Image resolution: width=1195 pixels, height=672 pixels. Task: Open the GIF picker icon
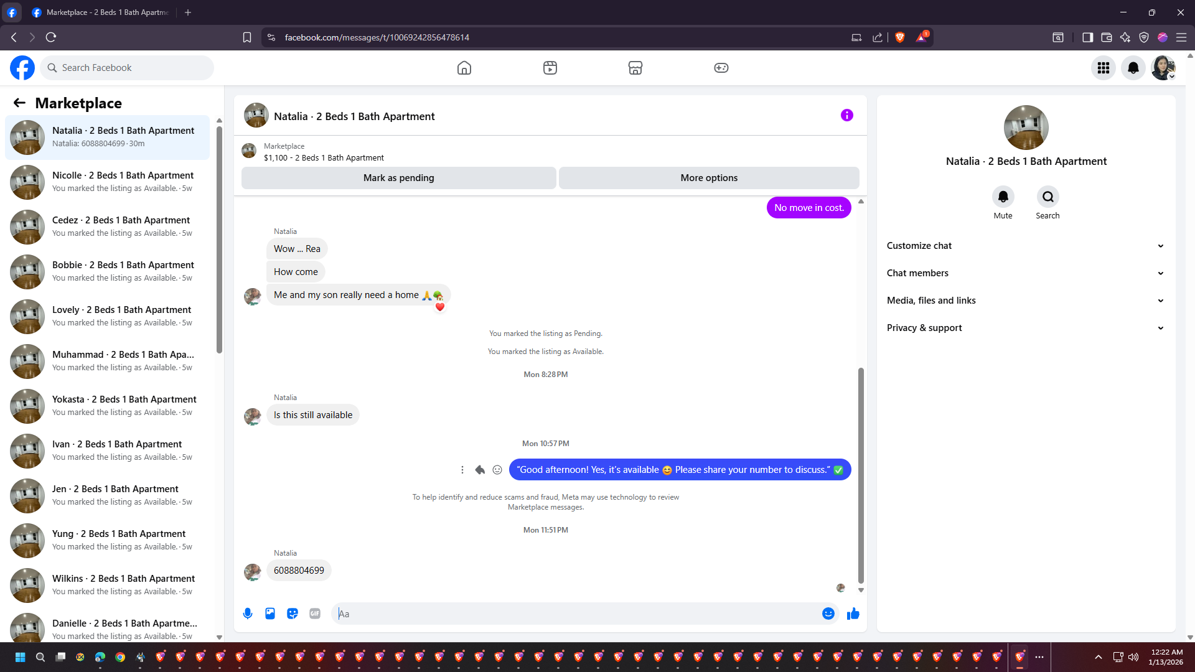coord(315,614)
